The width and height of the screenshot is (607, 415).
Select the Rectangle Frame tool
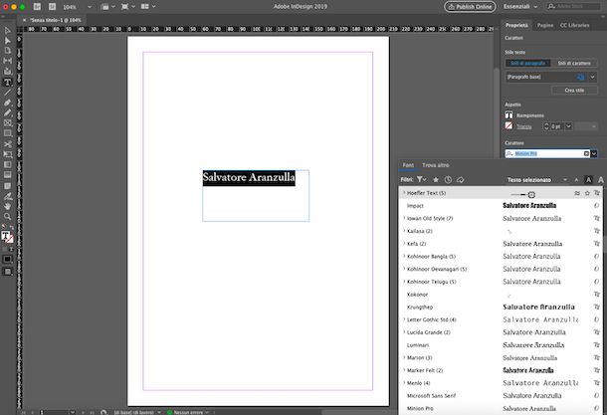[x=7, y=123]
